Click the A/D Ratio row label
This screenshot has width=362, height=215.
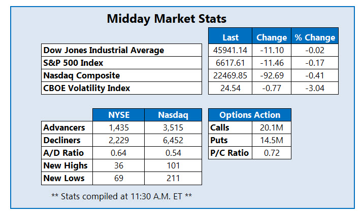[x=64, y=153]
